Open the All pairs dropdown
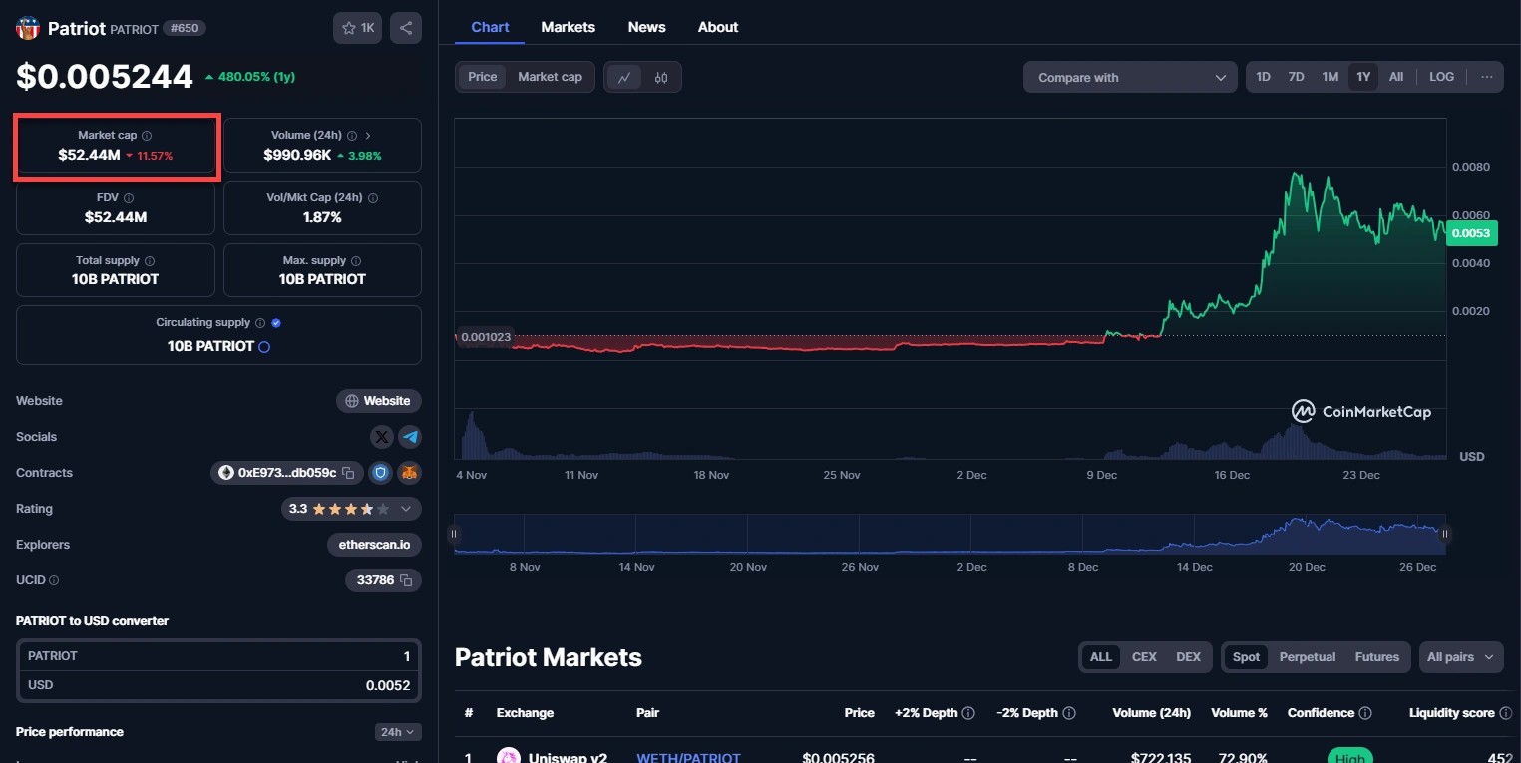This screenshot has height=763, width=1521. pyautogui.click(x=1460, y=657)
